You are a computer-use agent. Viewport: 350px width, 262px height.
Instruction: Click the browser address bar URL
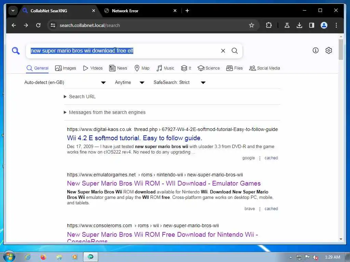[x=90, y=25]
